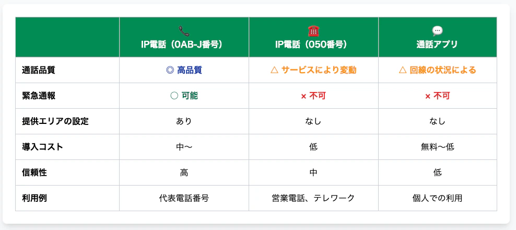Click the 通話アプリ column header text

[438, 44]
